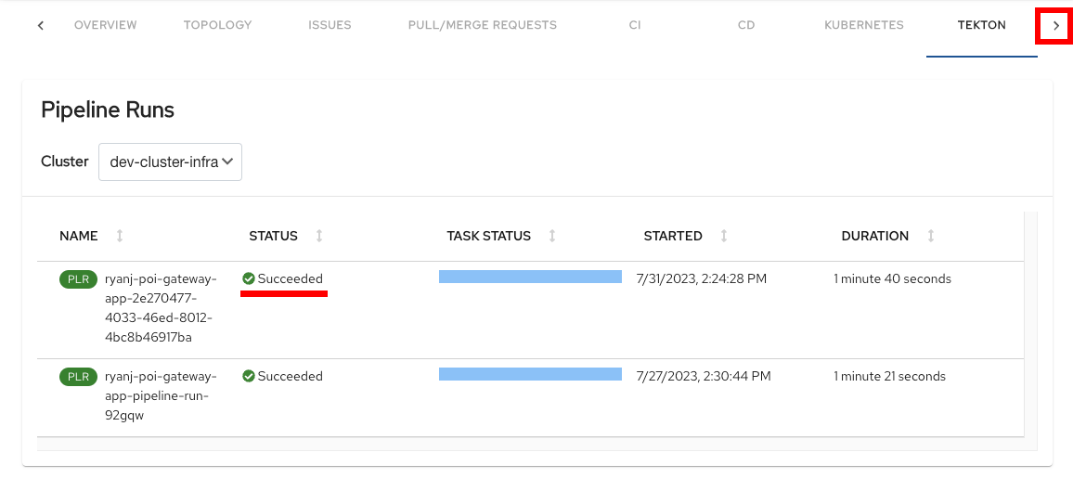Click the right tab scroll arrow
The width and height of the screenshot is (1073, 478).
1056,26
